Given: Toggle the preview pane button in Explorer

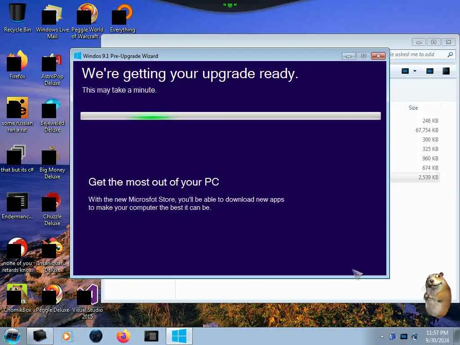Looking at the screenshot, I should pyautogui.click(x=430, y=71).
